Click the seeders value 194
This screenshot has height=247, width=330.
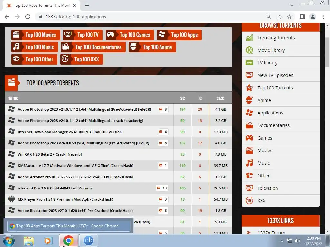[x=182, y=109]
